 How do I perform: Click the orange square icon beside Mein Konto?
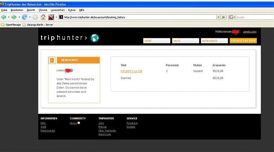tap(52, 60)
